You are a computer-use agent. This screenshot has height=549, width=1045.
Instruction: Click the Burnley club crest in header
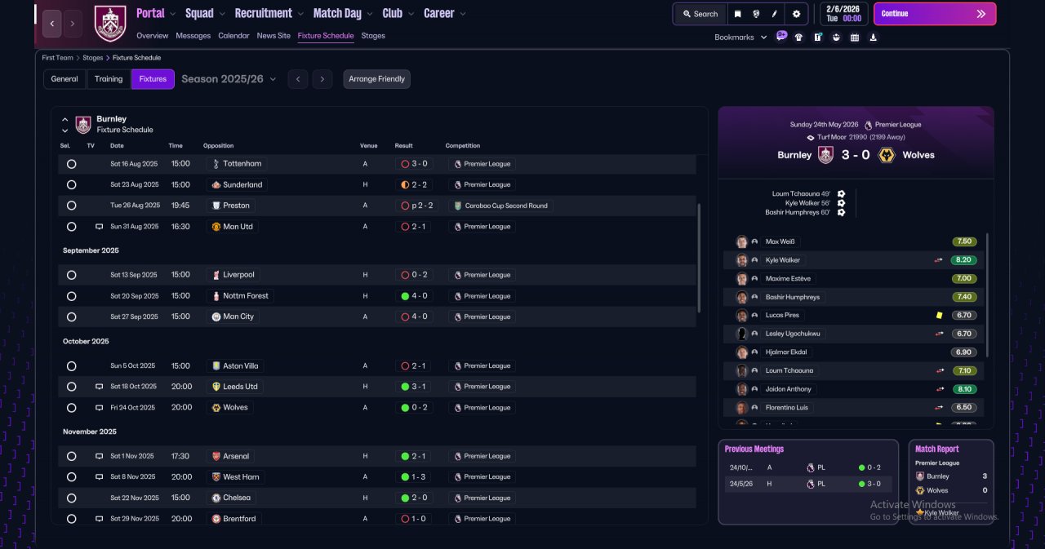[110, 23]
